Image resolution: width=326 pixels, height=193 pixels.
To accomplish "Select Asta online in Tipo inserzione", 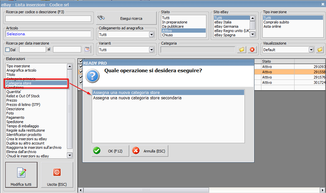I will 272,26.
